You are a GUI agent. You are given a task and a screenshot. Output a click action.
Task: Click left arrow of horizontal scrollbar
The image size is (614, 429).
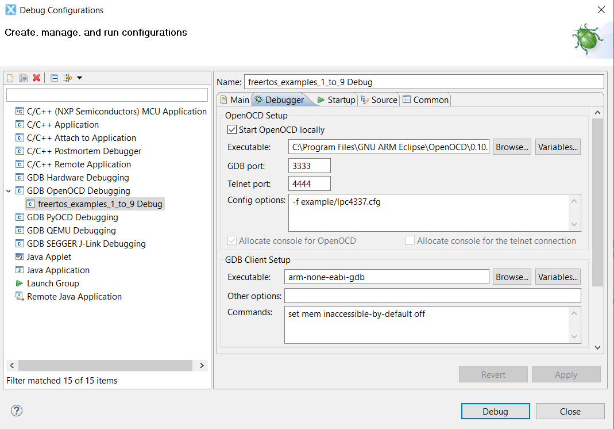click(11, 366)
